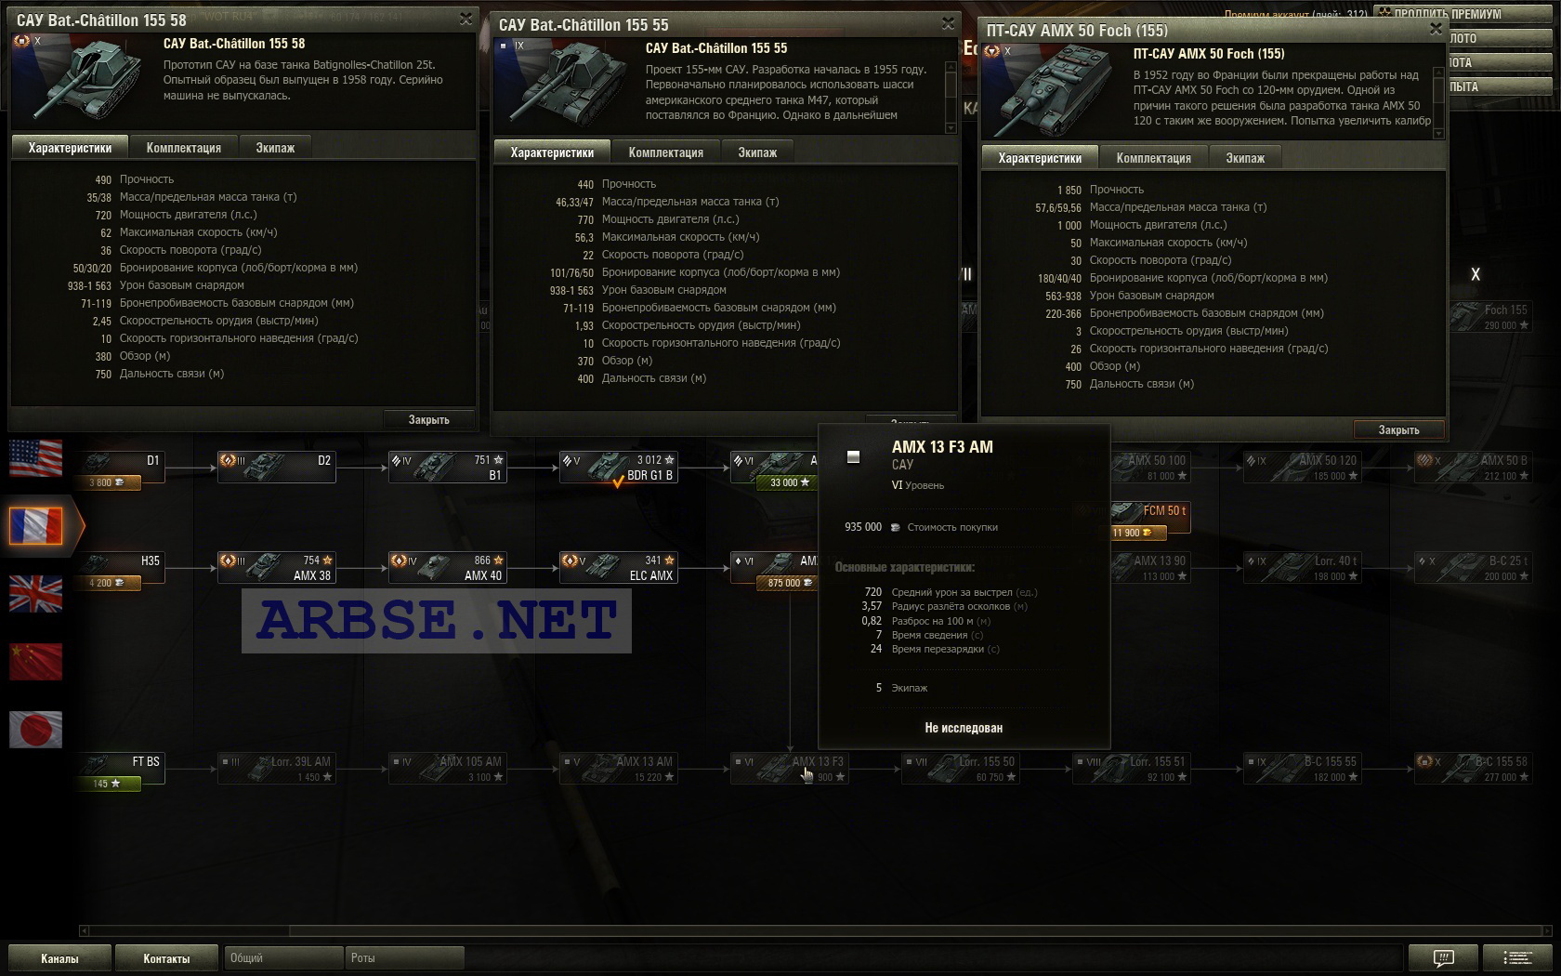Image resolution: width=1561 pixels, height=976 pixels.
Task: Click Закрыть in Bat.-Châtillon 155 58 window
Action: coord(428,419)
